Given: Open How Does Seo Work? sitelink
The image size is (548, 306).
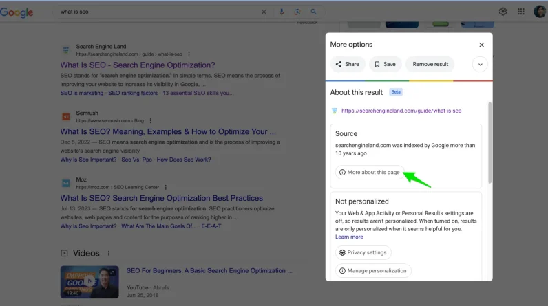Looking at the screenshot, I should pyautogui.click(x=184, y=160).
